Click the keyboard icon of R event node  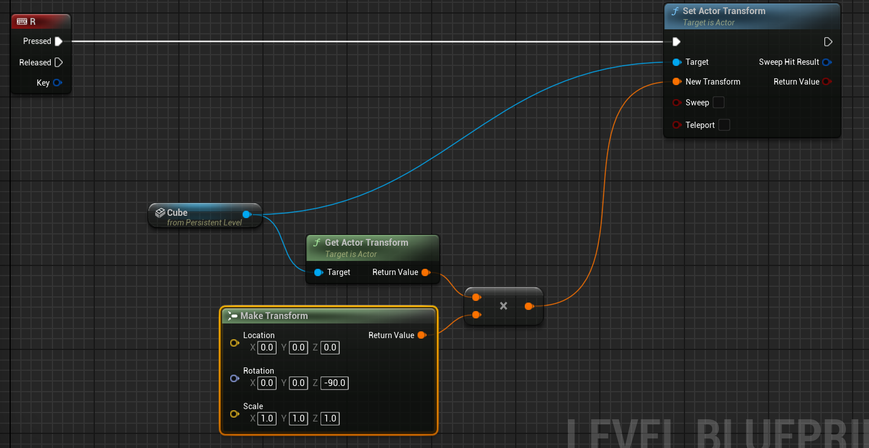[x=22, y=21]
